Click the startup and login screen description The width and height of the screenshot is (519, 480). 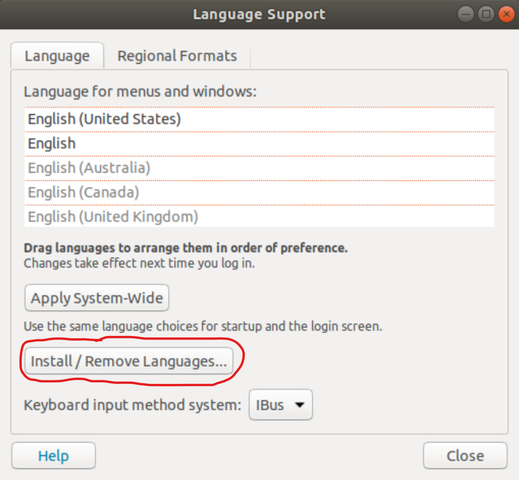coord(203,327)
